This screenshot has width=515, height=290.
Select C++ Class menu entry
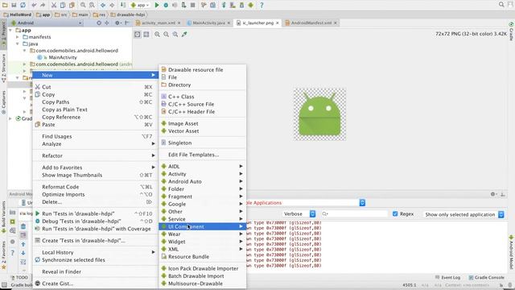point(202,97)
